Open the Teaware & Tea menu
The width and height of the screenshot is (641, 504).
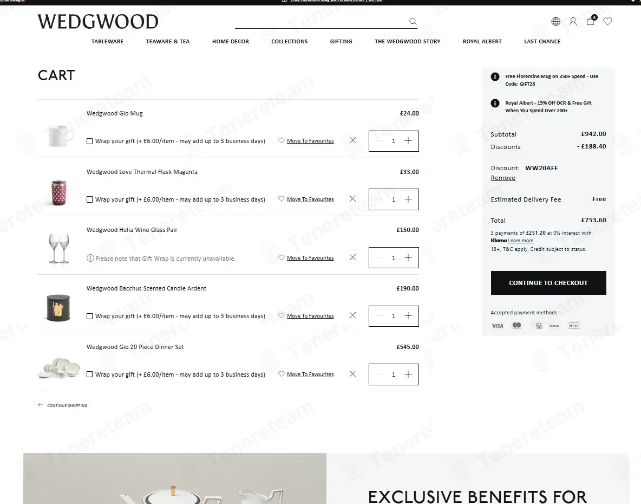click(x=168, y=41)
